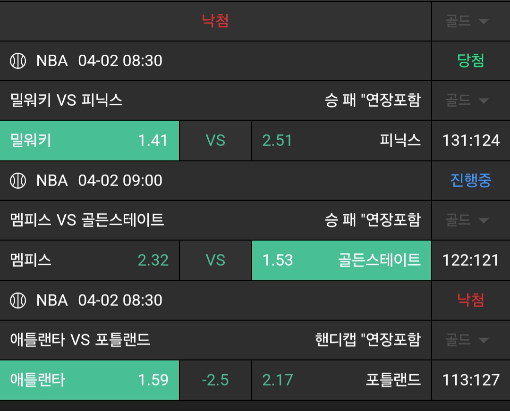Click the 밀워키 VS 피닉스 match title
The width and height of the screenshot is (510, 411).
click(x=67, y=100)
